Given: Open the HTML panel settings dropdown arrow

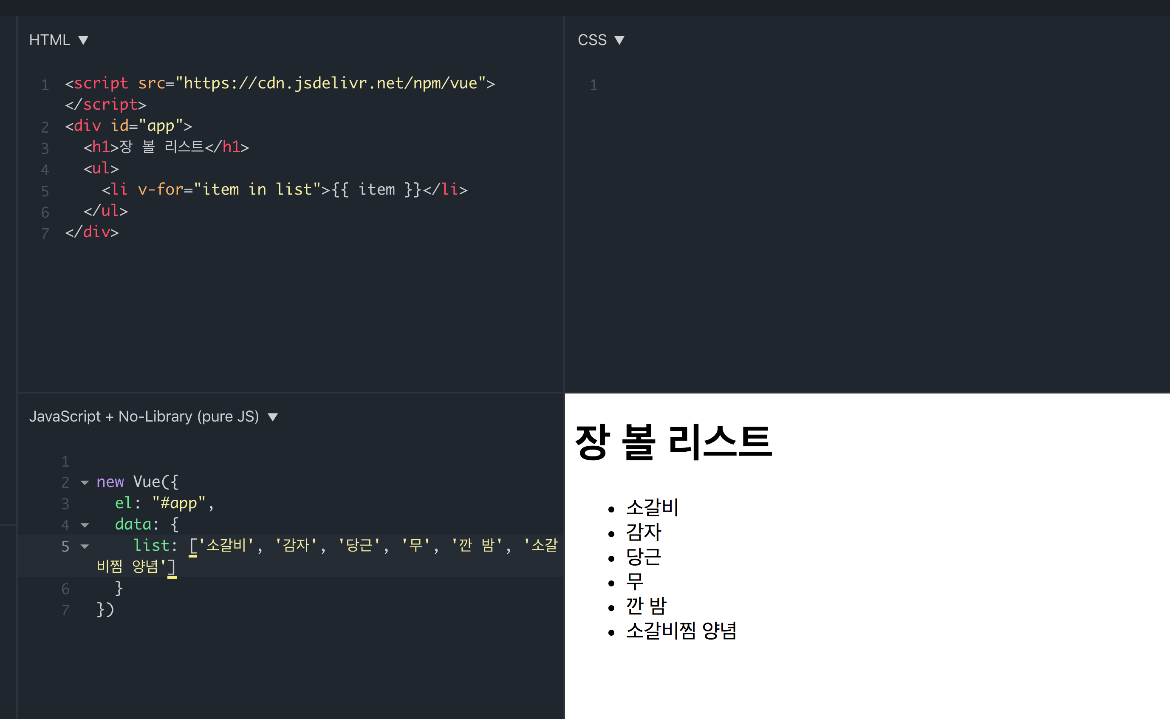Looking at the screenshot, I should tap(83, 40).
